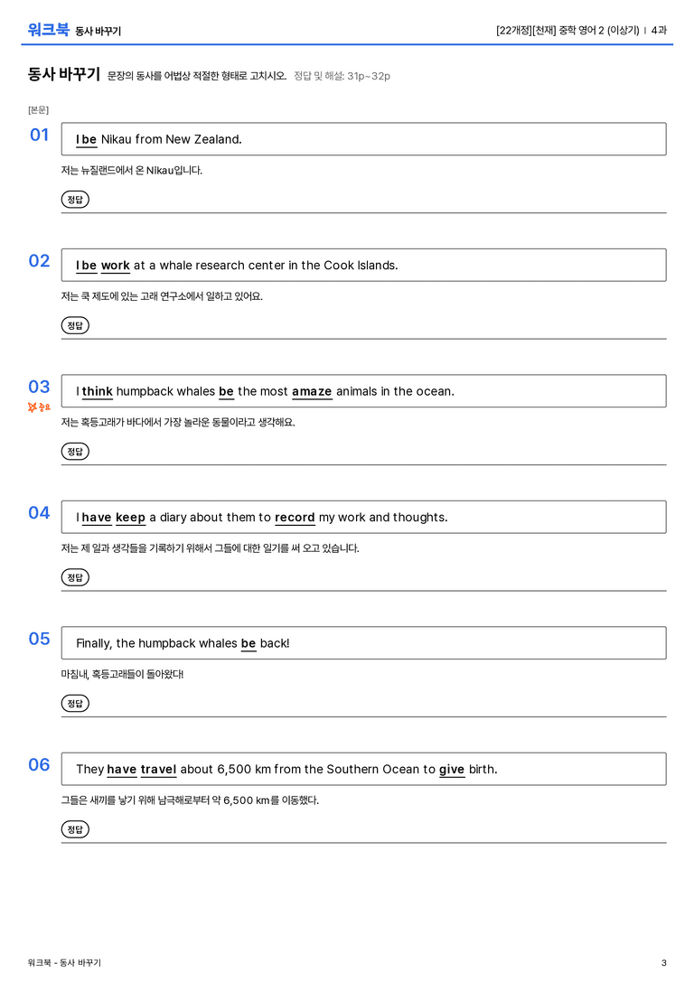Select the sentence box 'Finally, the humpback whales be back!'
Screen dimensions: 694x982
pyautogui.click(x=363, y=642)
